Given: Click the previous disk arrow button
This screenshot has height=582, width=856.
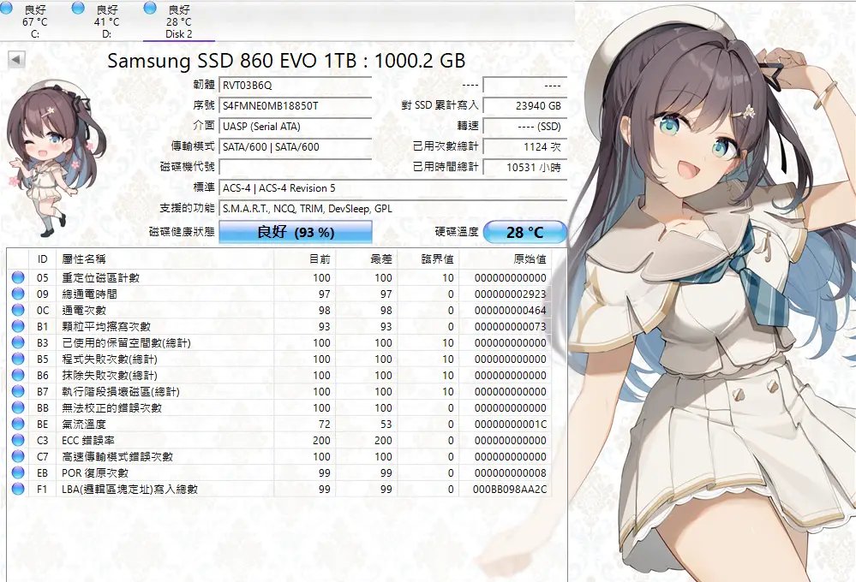Looking at the screenshot, I should click(x=16, y=60).
